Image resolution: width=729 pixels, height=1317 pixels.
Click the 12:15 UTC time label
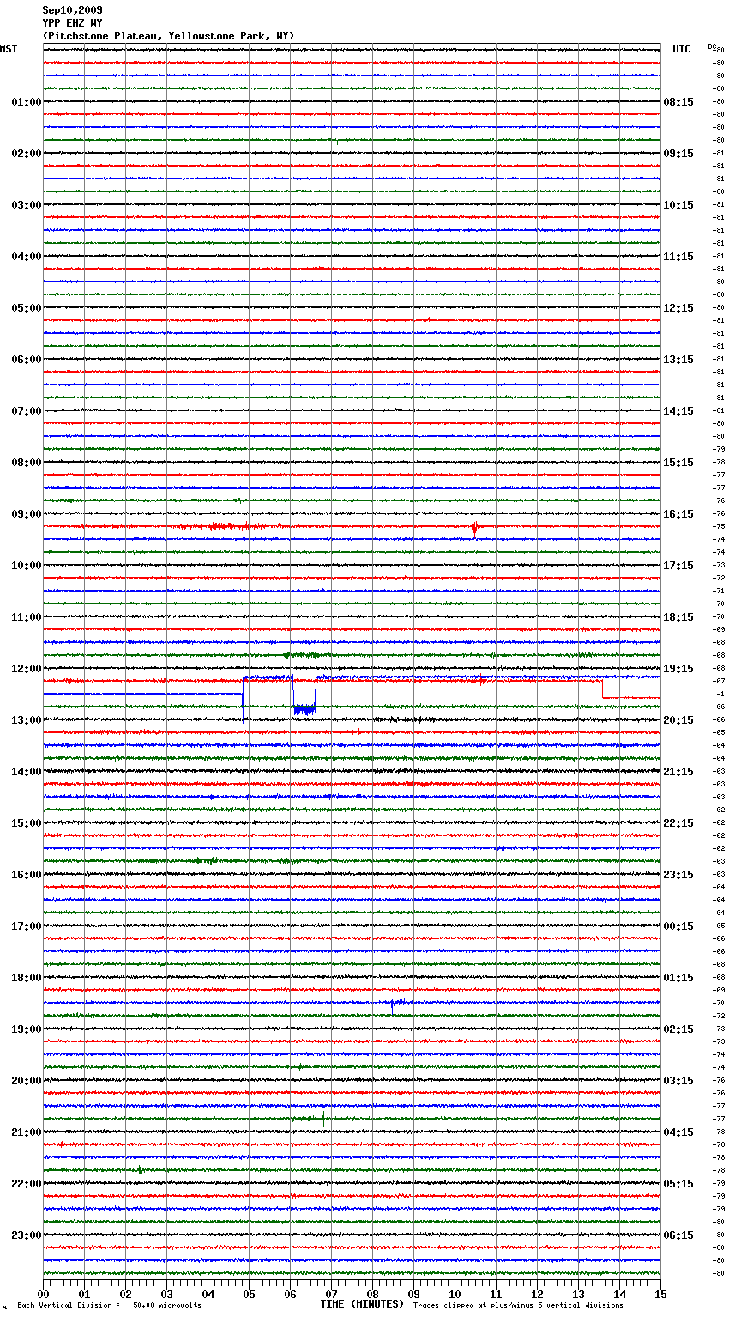pyautogui.click(x=678, y=308)
